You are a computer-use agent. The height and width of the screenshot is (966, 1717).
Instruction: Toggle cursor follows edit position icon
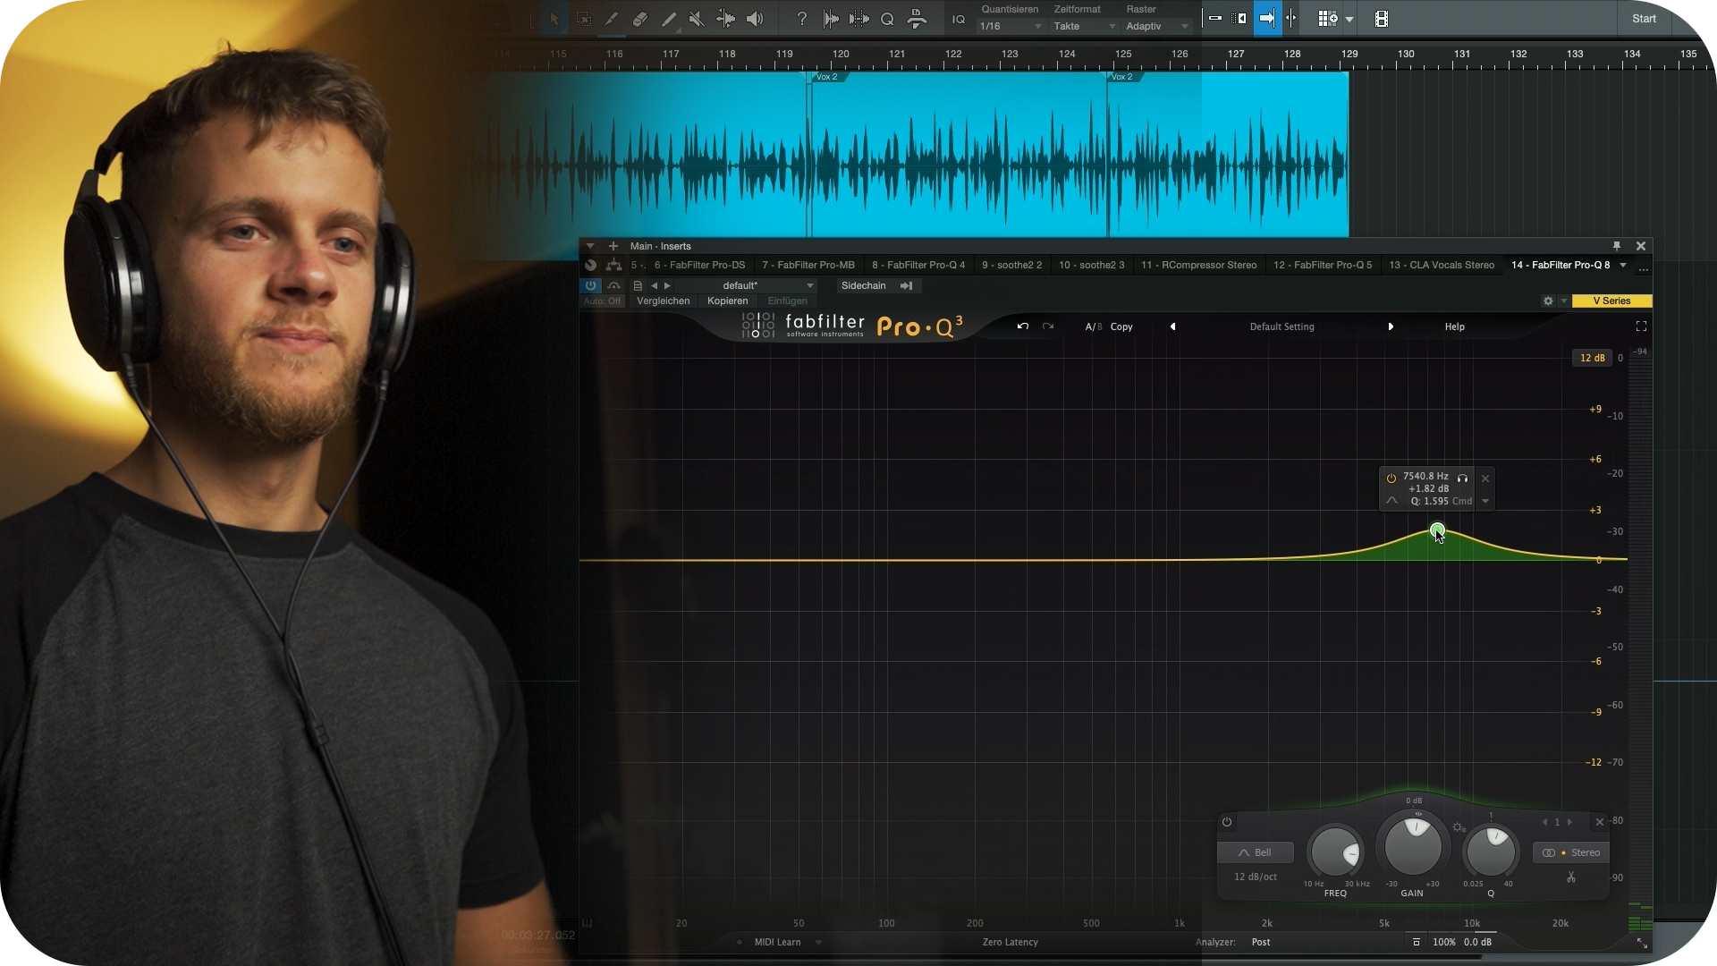[x=1291, y=19]
